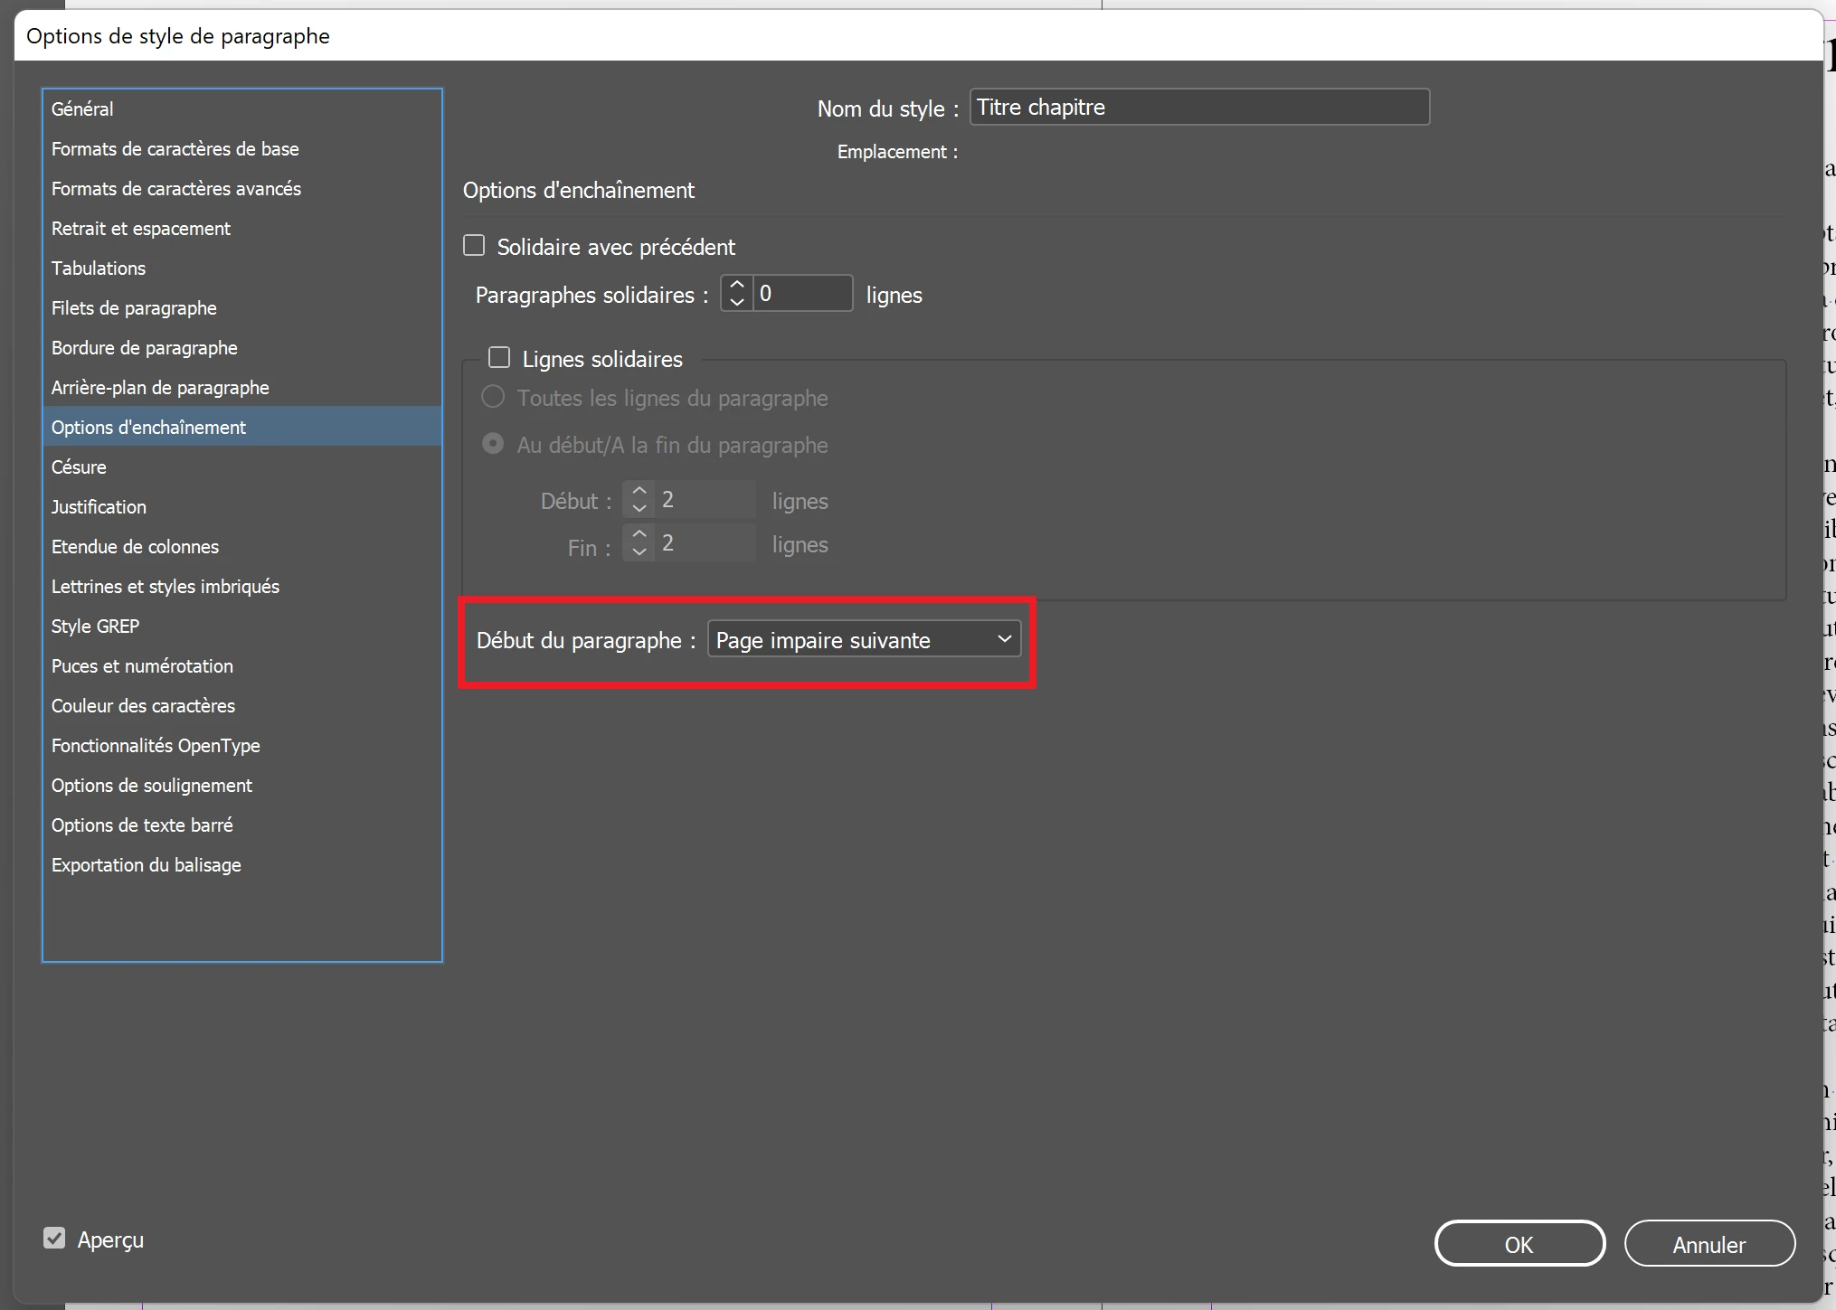Open the Général category
The width and height of the screenshot is (1836, 1310).
click(x=82, y=109)
